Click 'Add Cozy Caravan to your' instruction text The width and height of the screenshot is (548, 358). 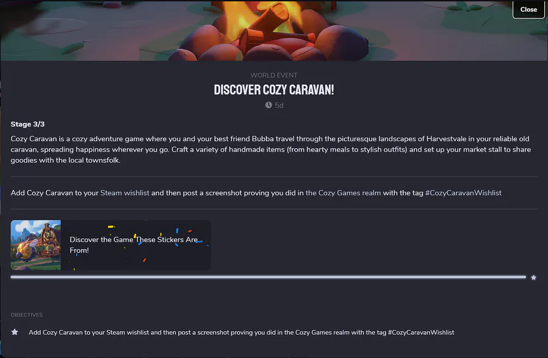pos(55,192)
